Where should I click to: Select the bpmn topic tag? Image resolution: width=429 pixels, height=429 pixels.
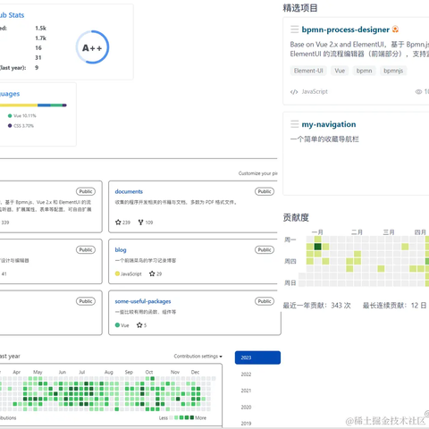pos(364,71)
